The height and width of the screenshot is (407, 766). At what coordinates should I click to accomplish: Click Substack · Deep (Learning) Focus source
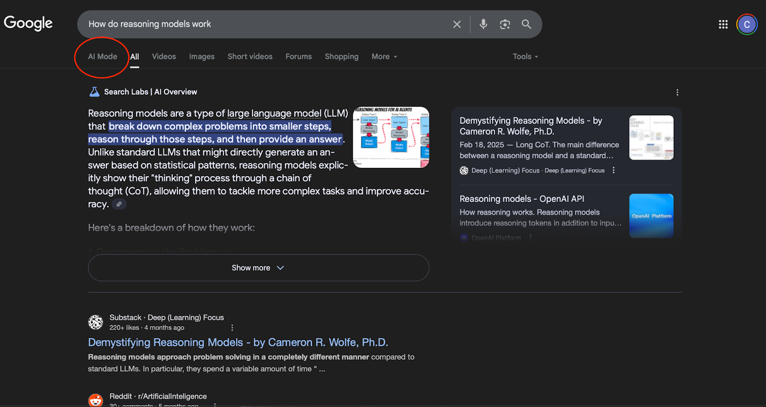167,318
